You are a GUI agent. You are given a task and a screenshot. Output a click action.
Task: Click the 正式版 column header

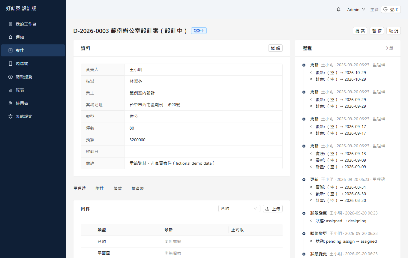(237, 230)
